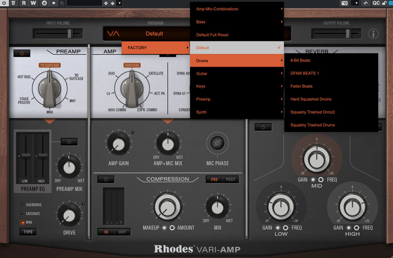Click the TYPE button under the radio options
This screenshot has width=393, height=258.
(x=28, y=232)
